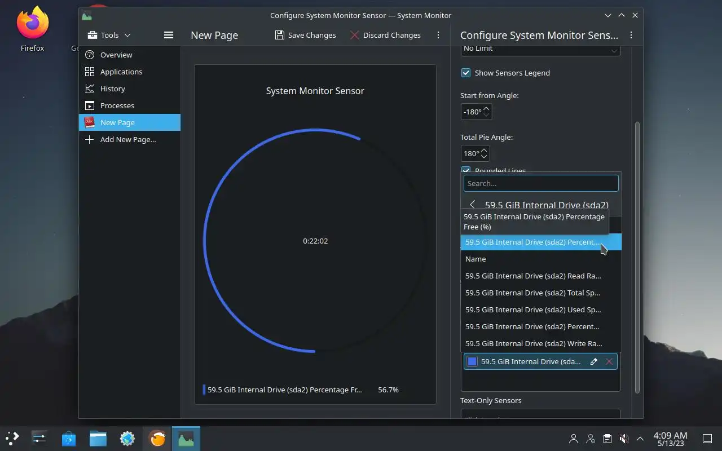Open System Settings from the taskbar

coord(39,438)
